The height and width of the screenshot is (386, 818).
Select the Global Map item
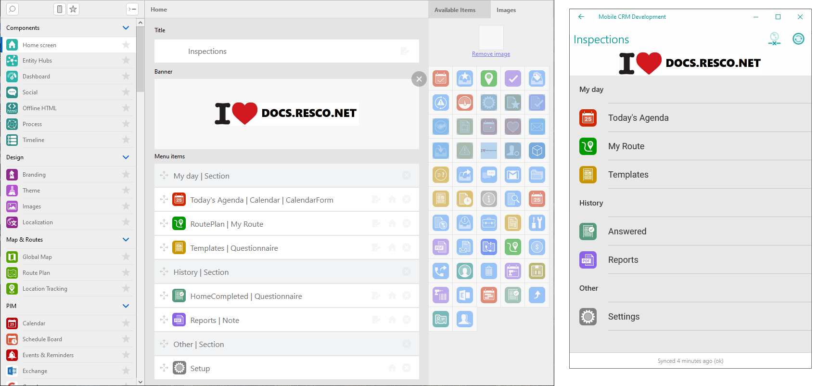[x=37, y=257]
